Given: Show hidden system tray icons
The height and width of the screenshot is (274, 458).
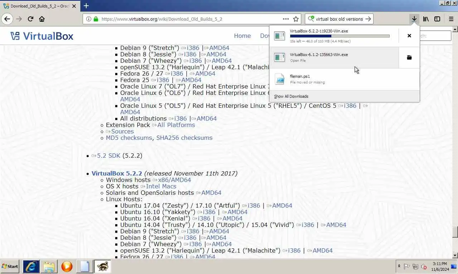Looking at the screenshot, I should pyautogui.click(x=399, y=267).
